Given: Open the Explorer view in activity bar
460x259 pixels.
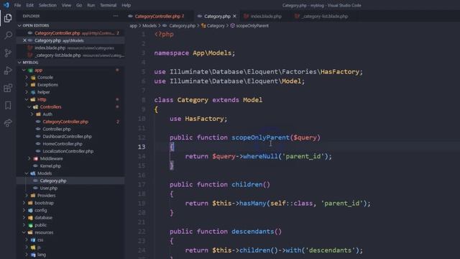Looking at the screenshot, I should pos(8,18).
